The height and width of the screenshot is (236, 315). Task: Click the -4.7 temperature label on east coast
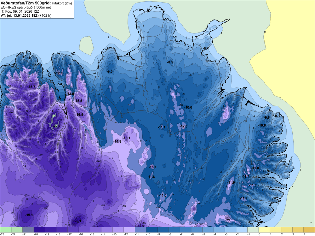(x=277, y=116)
